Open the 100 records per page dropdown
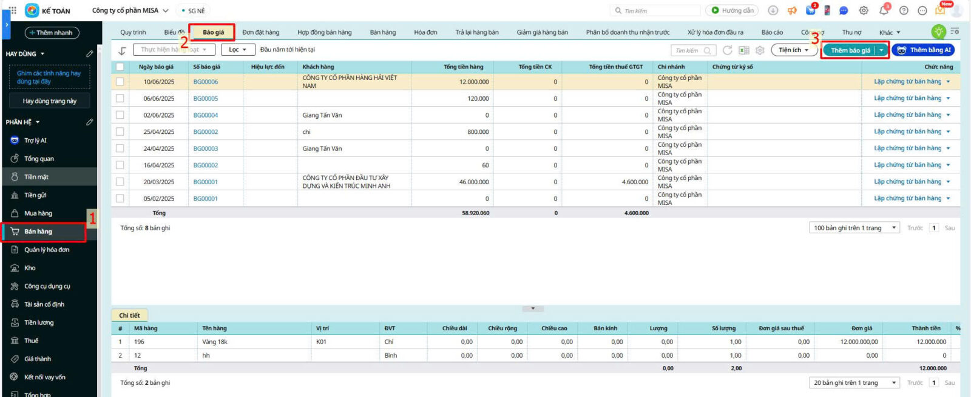Viewport: 971px width, 397px height. [x=854, y=228]
